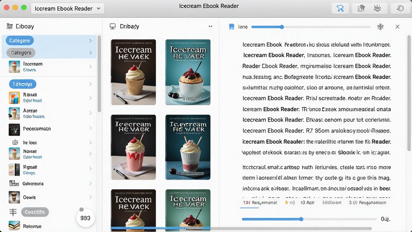
Task: Click the monitor icon beside Dribady
Action: tap(113, 26)
